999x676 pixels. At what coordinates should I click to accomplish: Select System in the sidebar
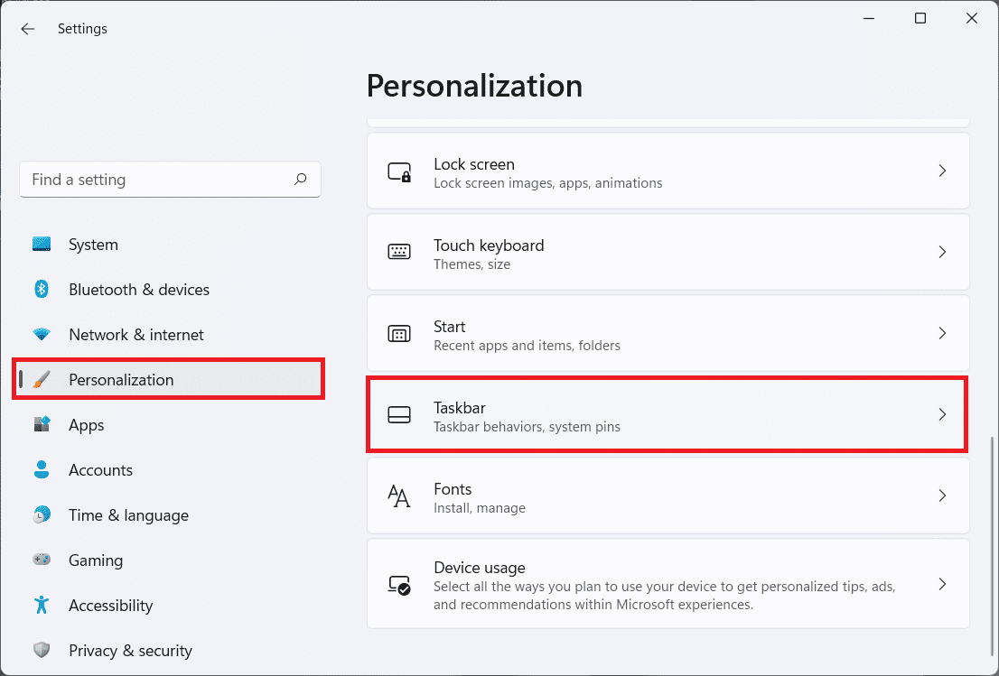point(170,245)
